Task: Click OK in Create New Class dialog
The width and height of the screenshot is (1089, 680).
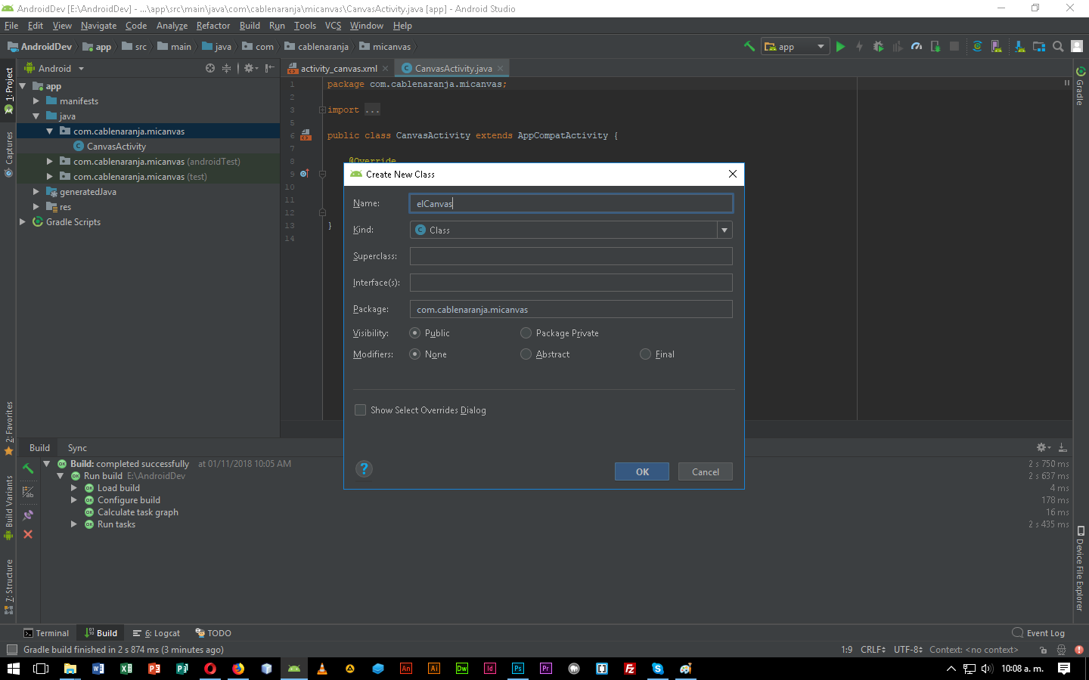Action: pos(642,471)
